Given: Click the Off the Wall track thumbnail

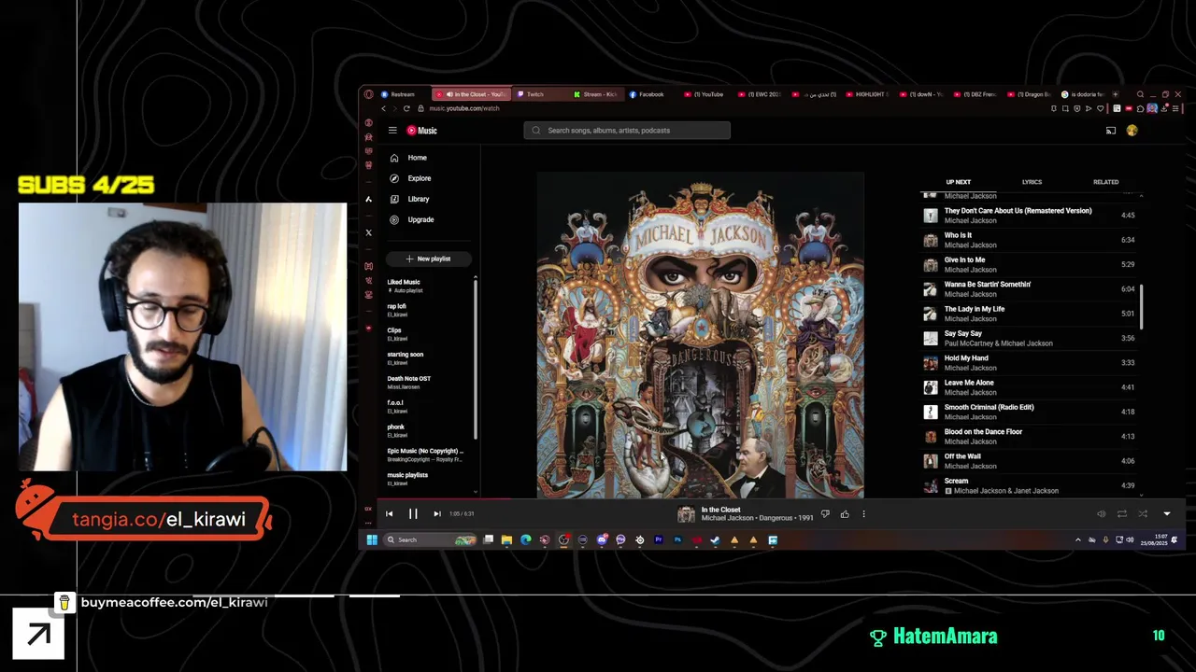Looking at the screenshot, I should (931, 461).
